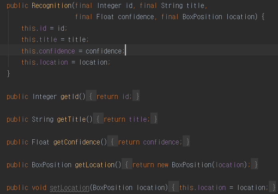
Task: Click the 'BoxPosition' return type of getLocation
Action: [51, 165]
